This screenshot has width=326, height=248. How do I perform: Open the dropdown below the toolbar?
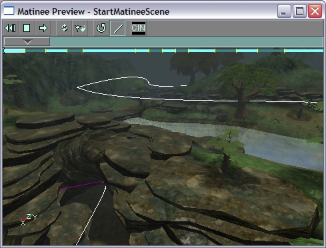(27, 42)
